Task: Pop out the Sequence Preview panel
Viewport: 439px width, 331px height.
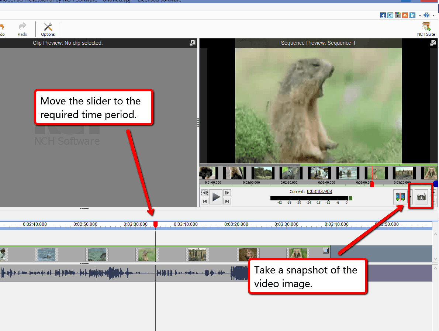Action: 433,43
